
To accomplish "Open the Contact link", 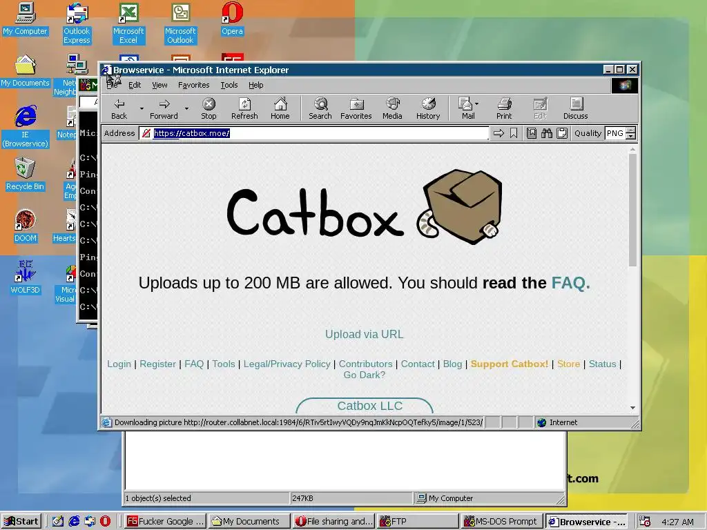I will tap(418, 364).
